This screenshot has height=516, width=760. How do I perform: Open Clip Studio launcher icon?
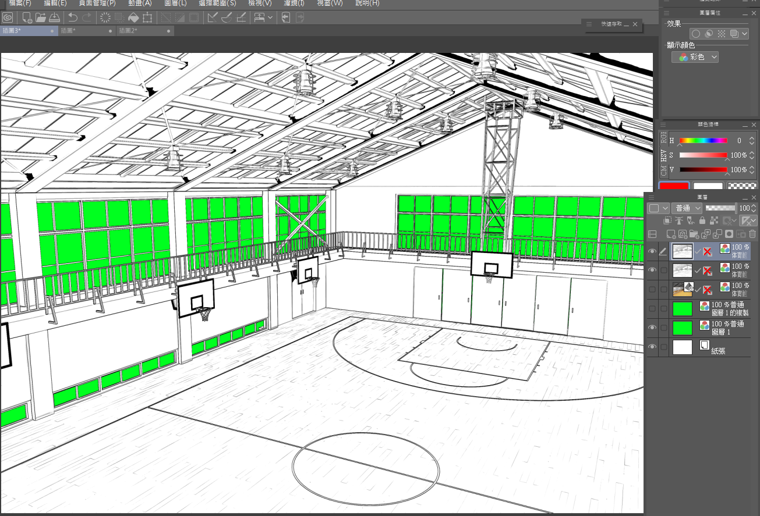[8, 17]
